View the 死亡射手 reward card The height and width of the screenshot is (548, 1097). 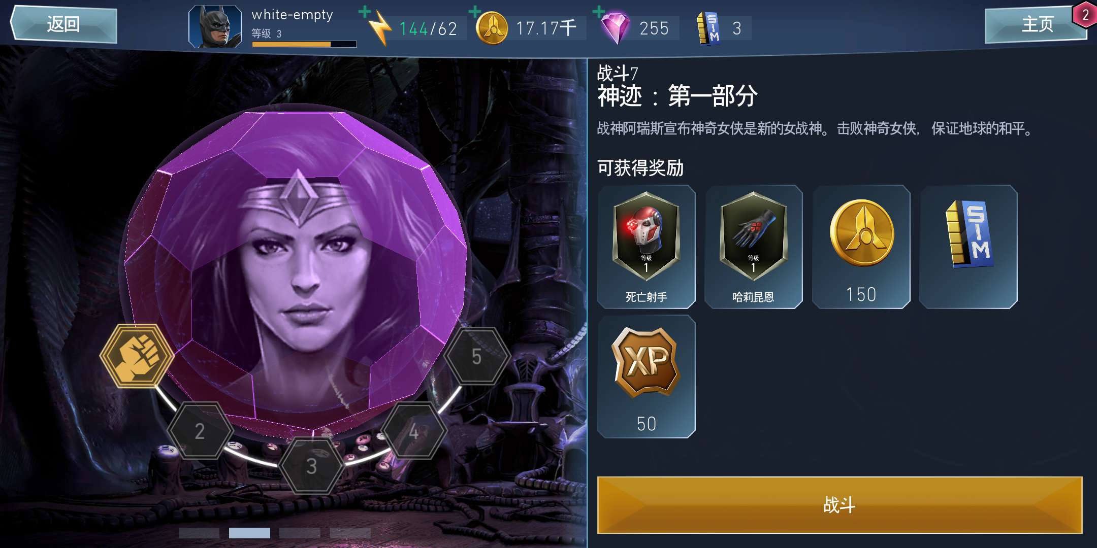click(x=647, y=247)
